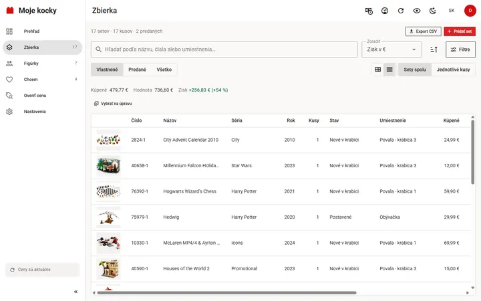
Task: Click the Promotional series cell
Action: pos(245,269)
